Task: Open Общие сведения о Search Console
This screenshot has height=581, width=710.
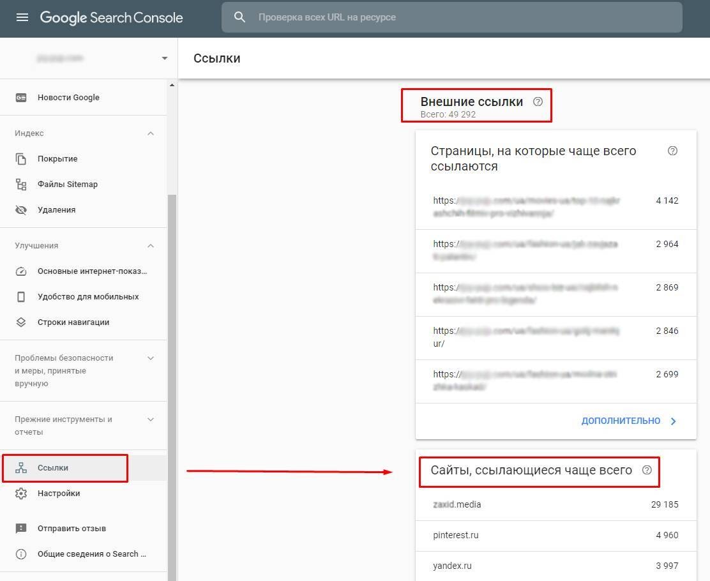Action: pyautogui.click(x=22, y=554)
